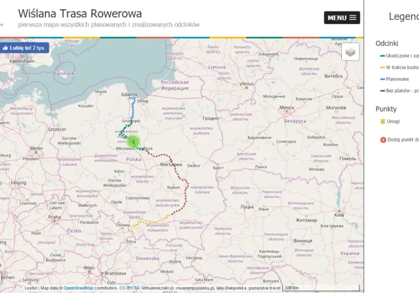Click the Uwagi legend label
The width and height of the screenshot is (419, 293).
[x=393, y=121]
